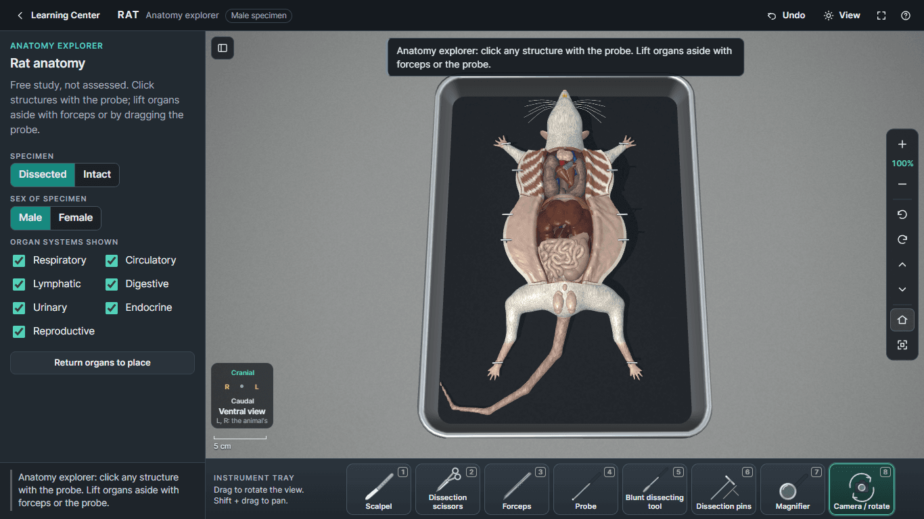Rotate view clockwise
Image resolution: width=924 pixels, height=519 pixels.
(x=902, y=240)
